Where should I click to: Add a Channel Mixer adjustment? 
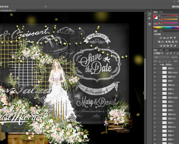click(173, 42)
